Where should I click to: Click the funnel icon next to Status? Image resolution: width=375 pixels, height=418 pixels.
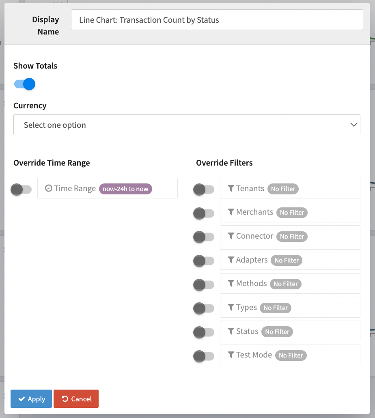(x=231, y=331)
